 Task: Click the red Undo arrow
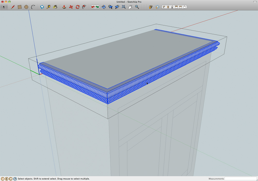tap(93, 7)
